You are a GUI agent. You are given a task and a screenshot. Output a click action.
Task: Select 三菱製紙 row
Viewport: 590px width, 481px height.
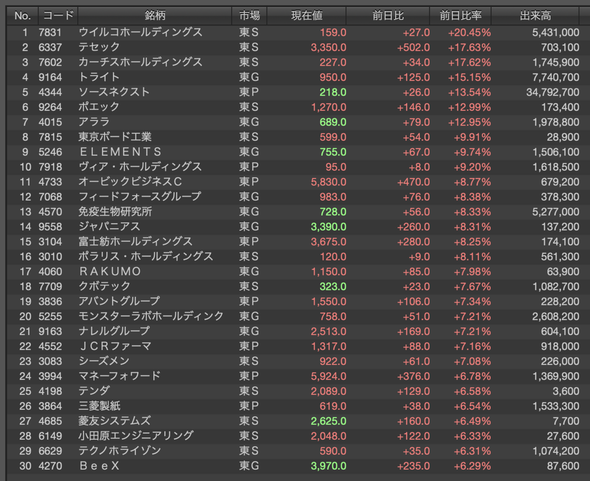(294, 406)
